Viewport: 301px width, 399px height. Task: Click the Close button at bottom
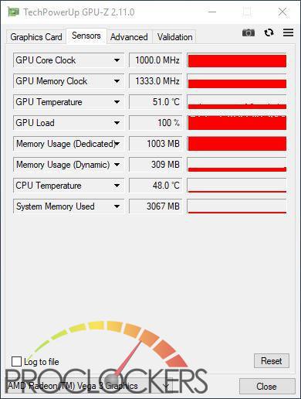267,387
